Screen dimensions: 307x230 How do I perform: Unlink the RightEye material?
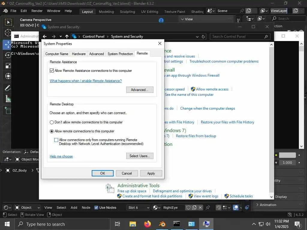coord(200,208)
